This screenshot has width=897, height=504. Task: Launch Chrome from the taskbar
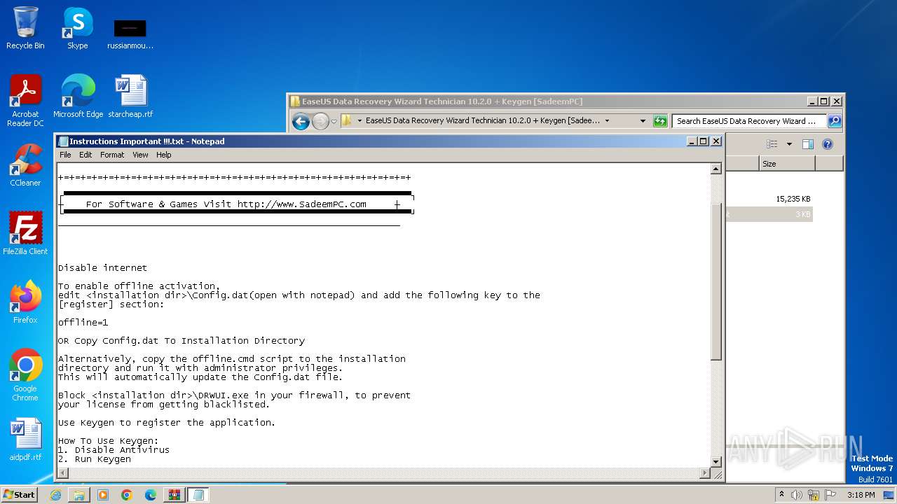pos(127,495)
